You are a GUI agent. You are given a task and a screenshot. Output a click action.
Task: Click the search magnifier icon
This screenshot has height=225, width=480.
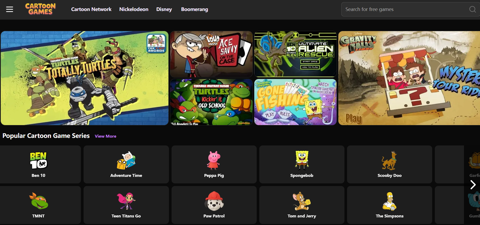pos(472,9)
